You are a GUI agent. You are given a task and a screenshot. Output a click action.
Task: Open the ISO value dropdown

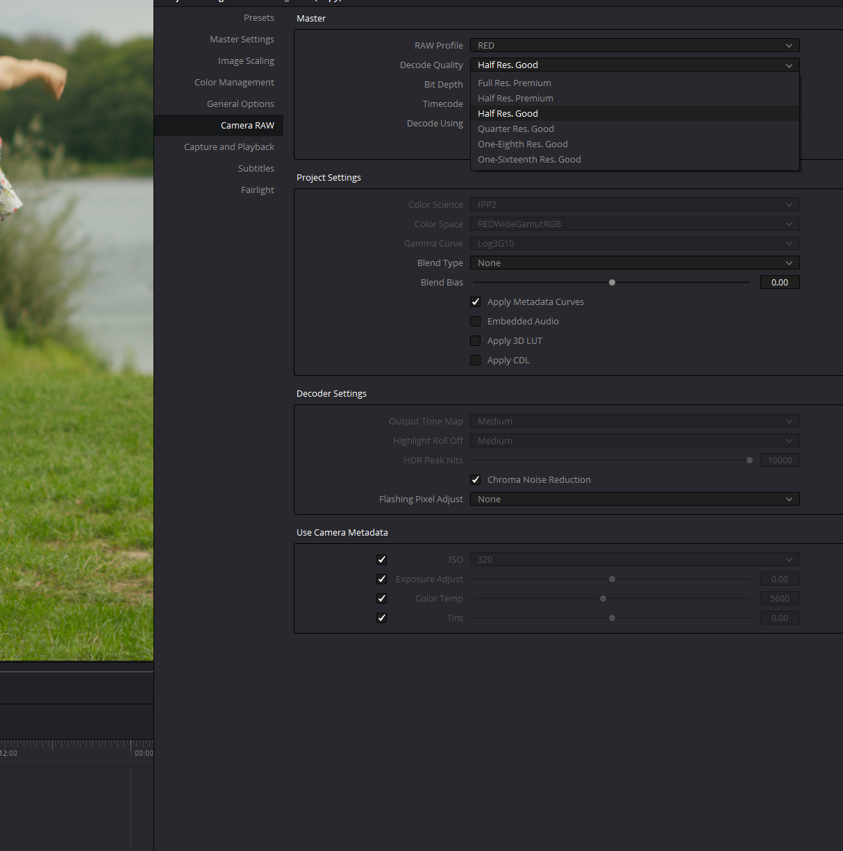coord(635,559)
